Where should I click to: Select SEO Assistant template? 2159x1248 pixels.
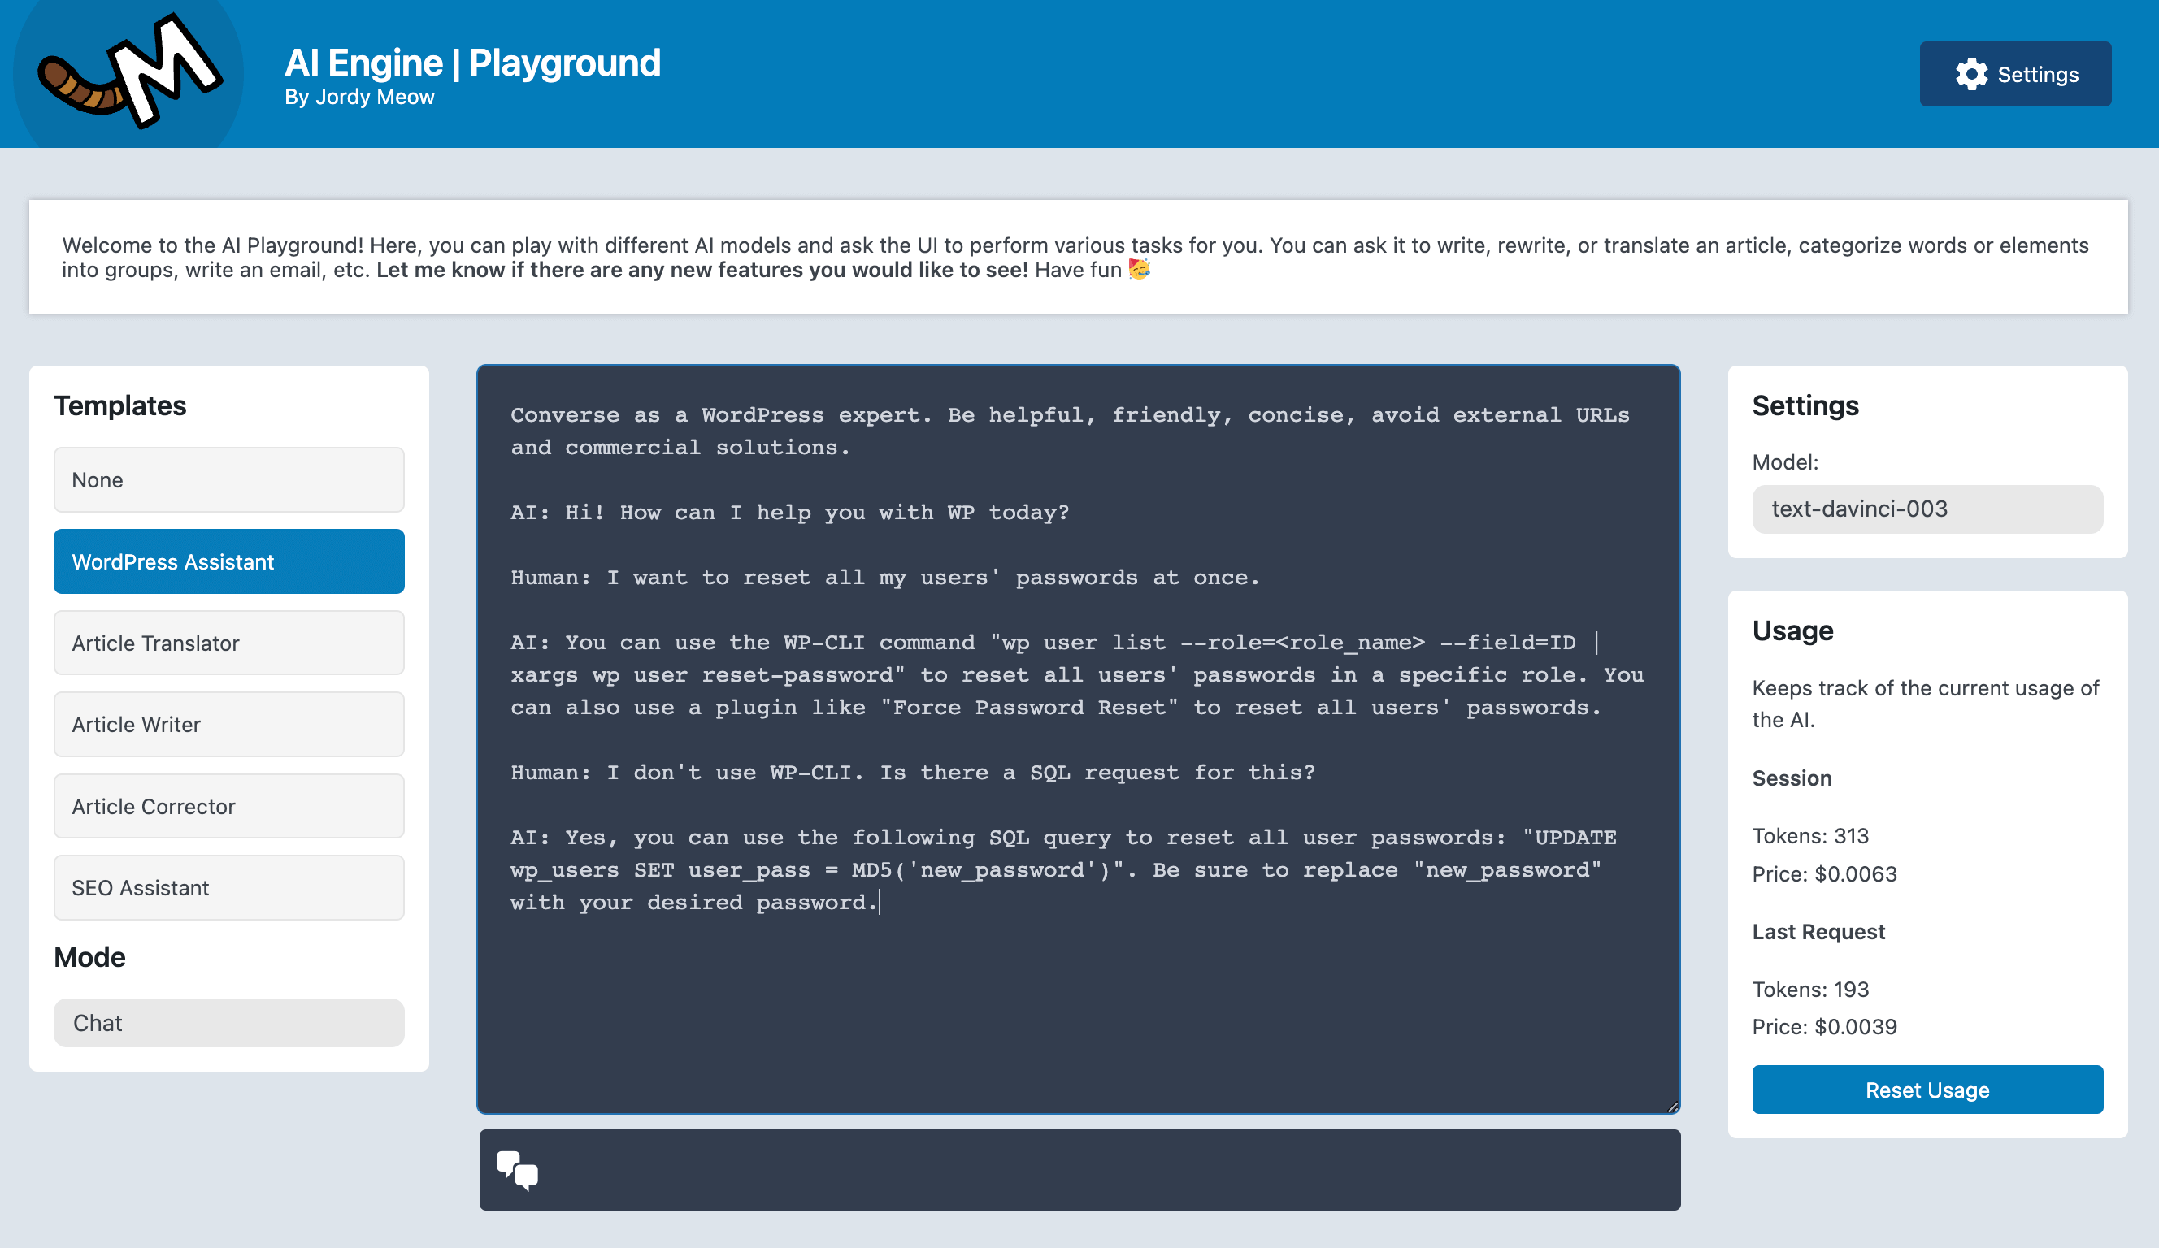click(230, 887)
